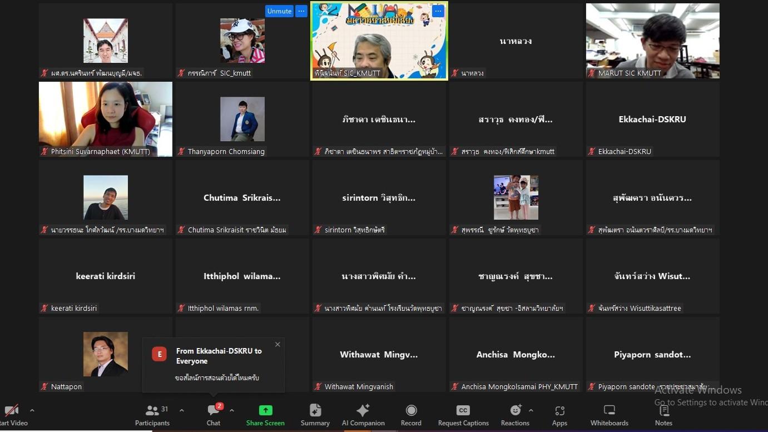The height and width of the screenshot is (432, 768).
Task: Expand the Reactions options arrow
Action: click(x=531, y=410)
